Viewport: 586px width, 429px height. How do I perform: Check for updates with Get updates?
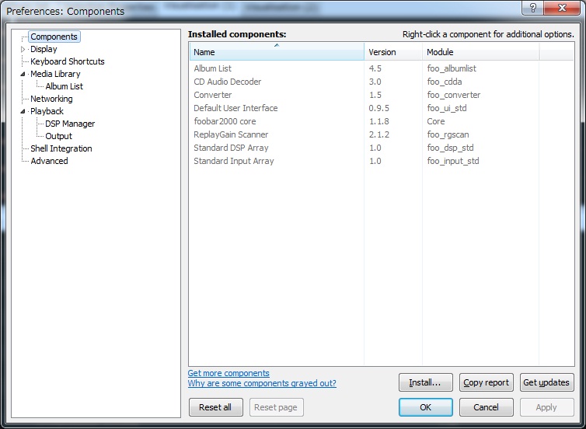547,382
